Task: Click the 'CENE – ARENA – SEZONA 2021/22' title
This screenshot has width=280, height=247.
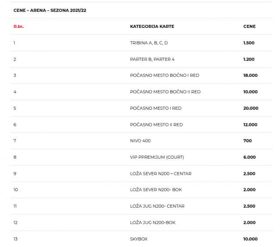Action: tap(50, 10)
